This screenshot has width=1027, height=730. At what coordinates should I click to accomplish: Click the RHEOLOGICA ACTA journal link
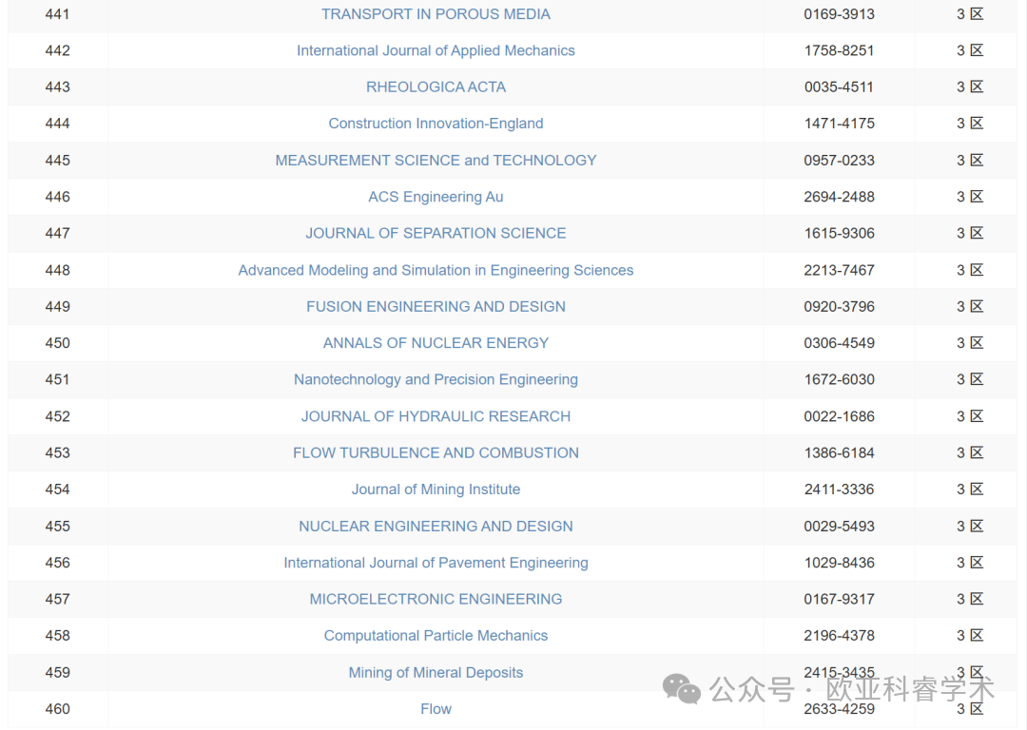pyautogui.click(x=436, y=87)
